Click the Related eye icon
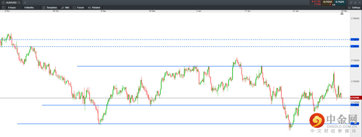 coord(89,7)
